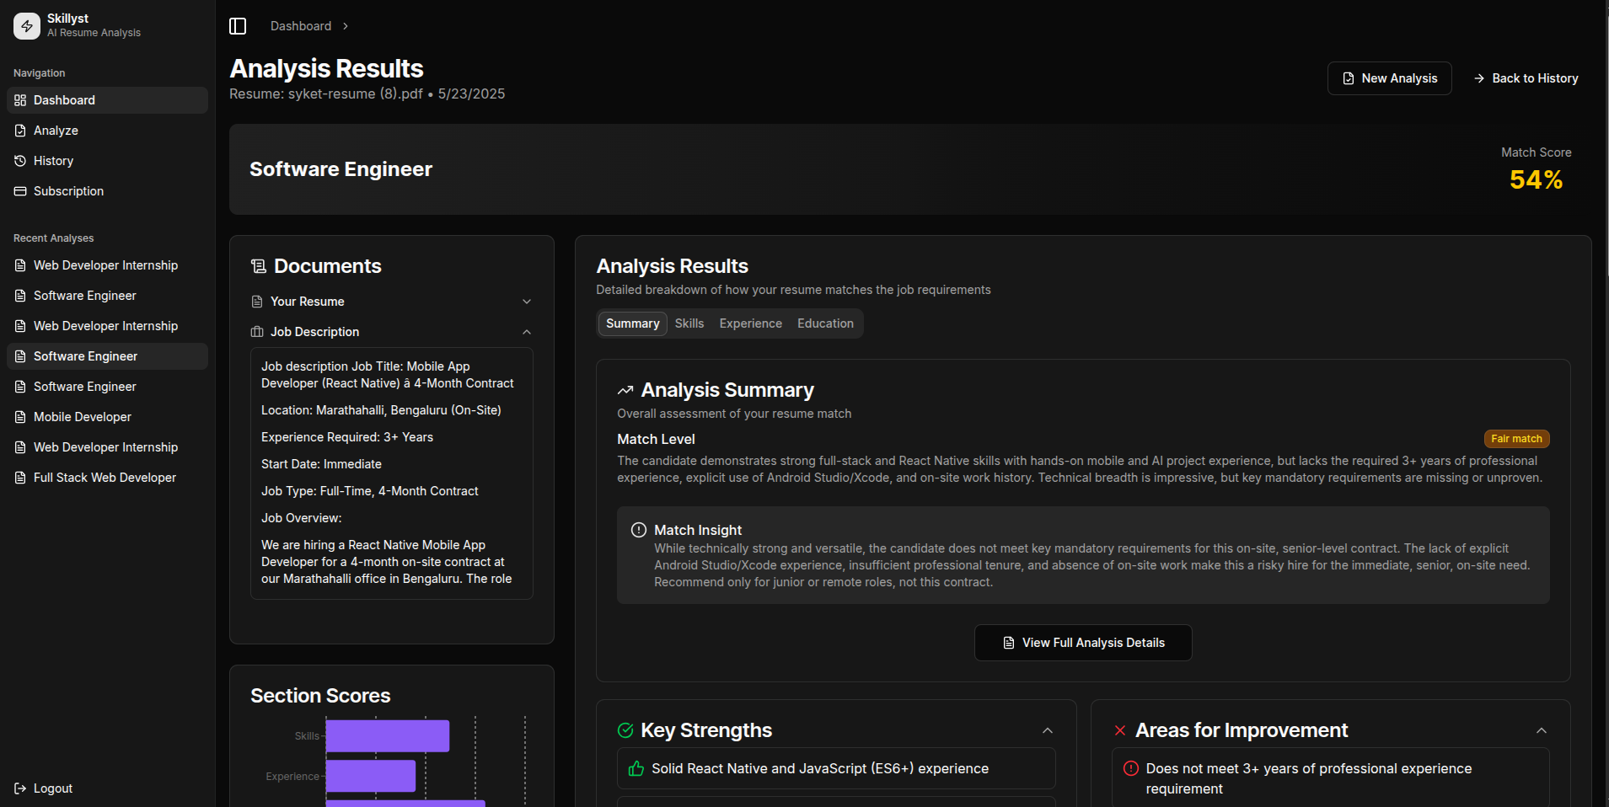
Task: Open the highlighted Software Engineer recent analysis
Action: click(108, 356)
